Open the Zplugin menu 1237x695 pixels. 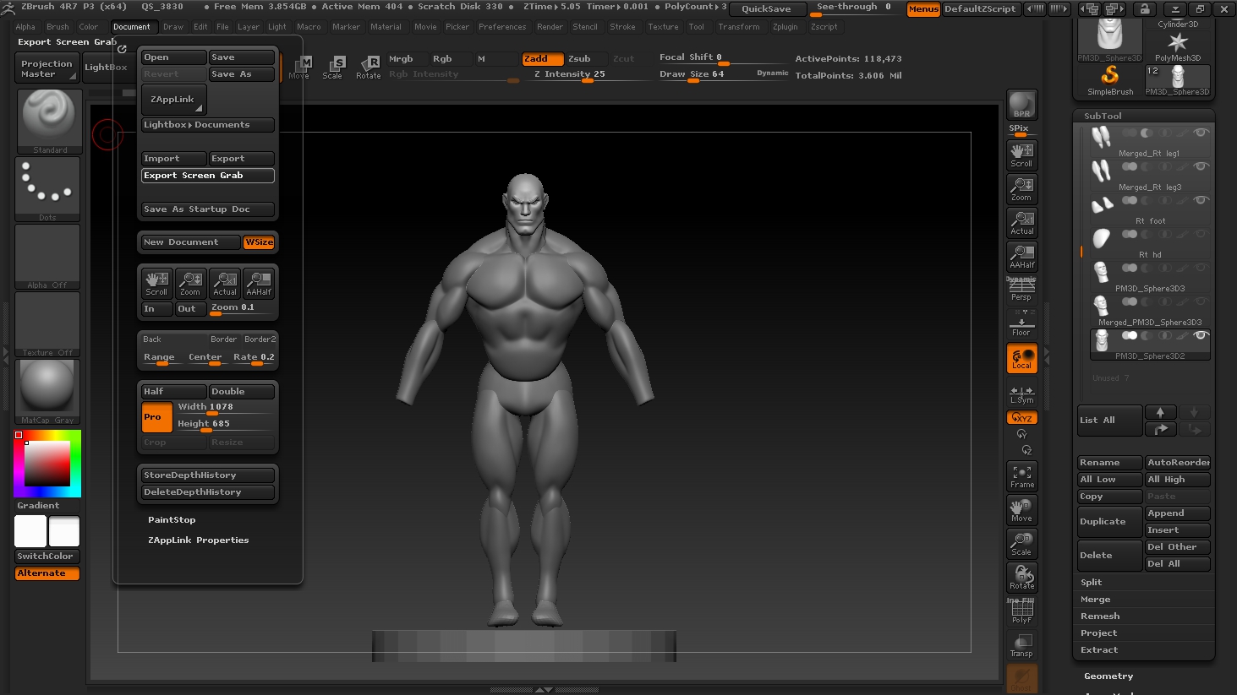785,27
